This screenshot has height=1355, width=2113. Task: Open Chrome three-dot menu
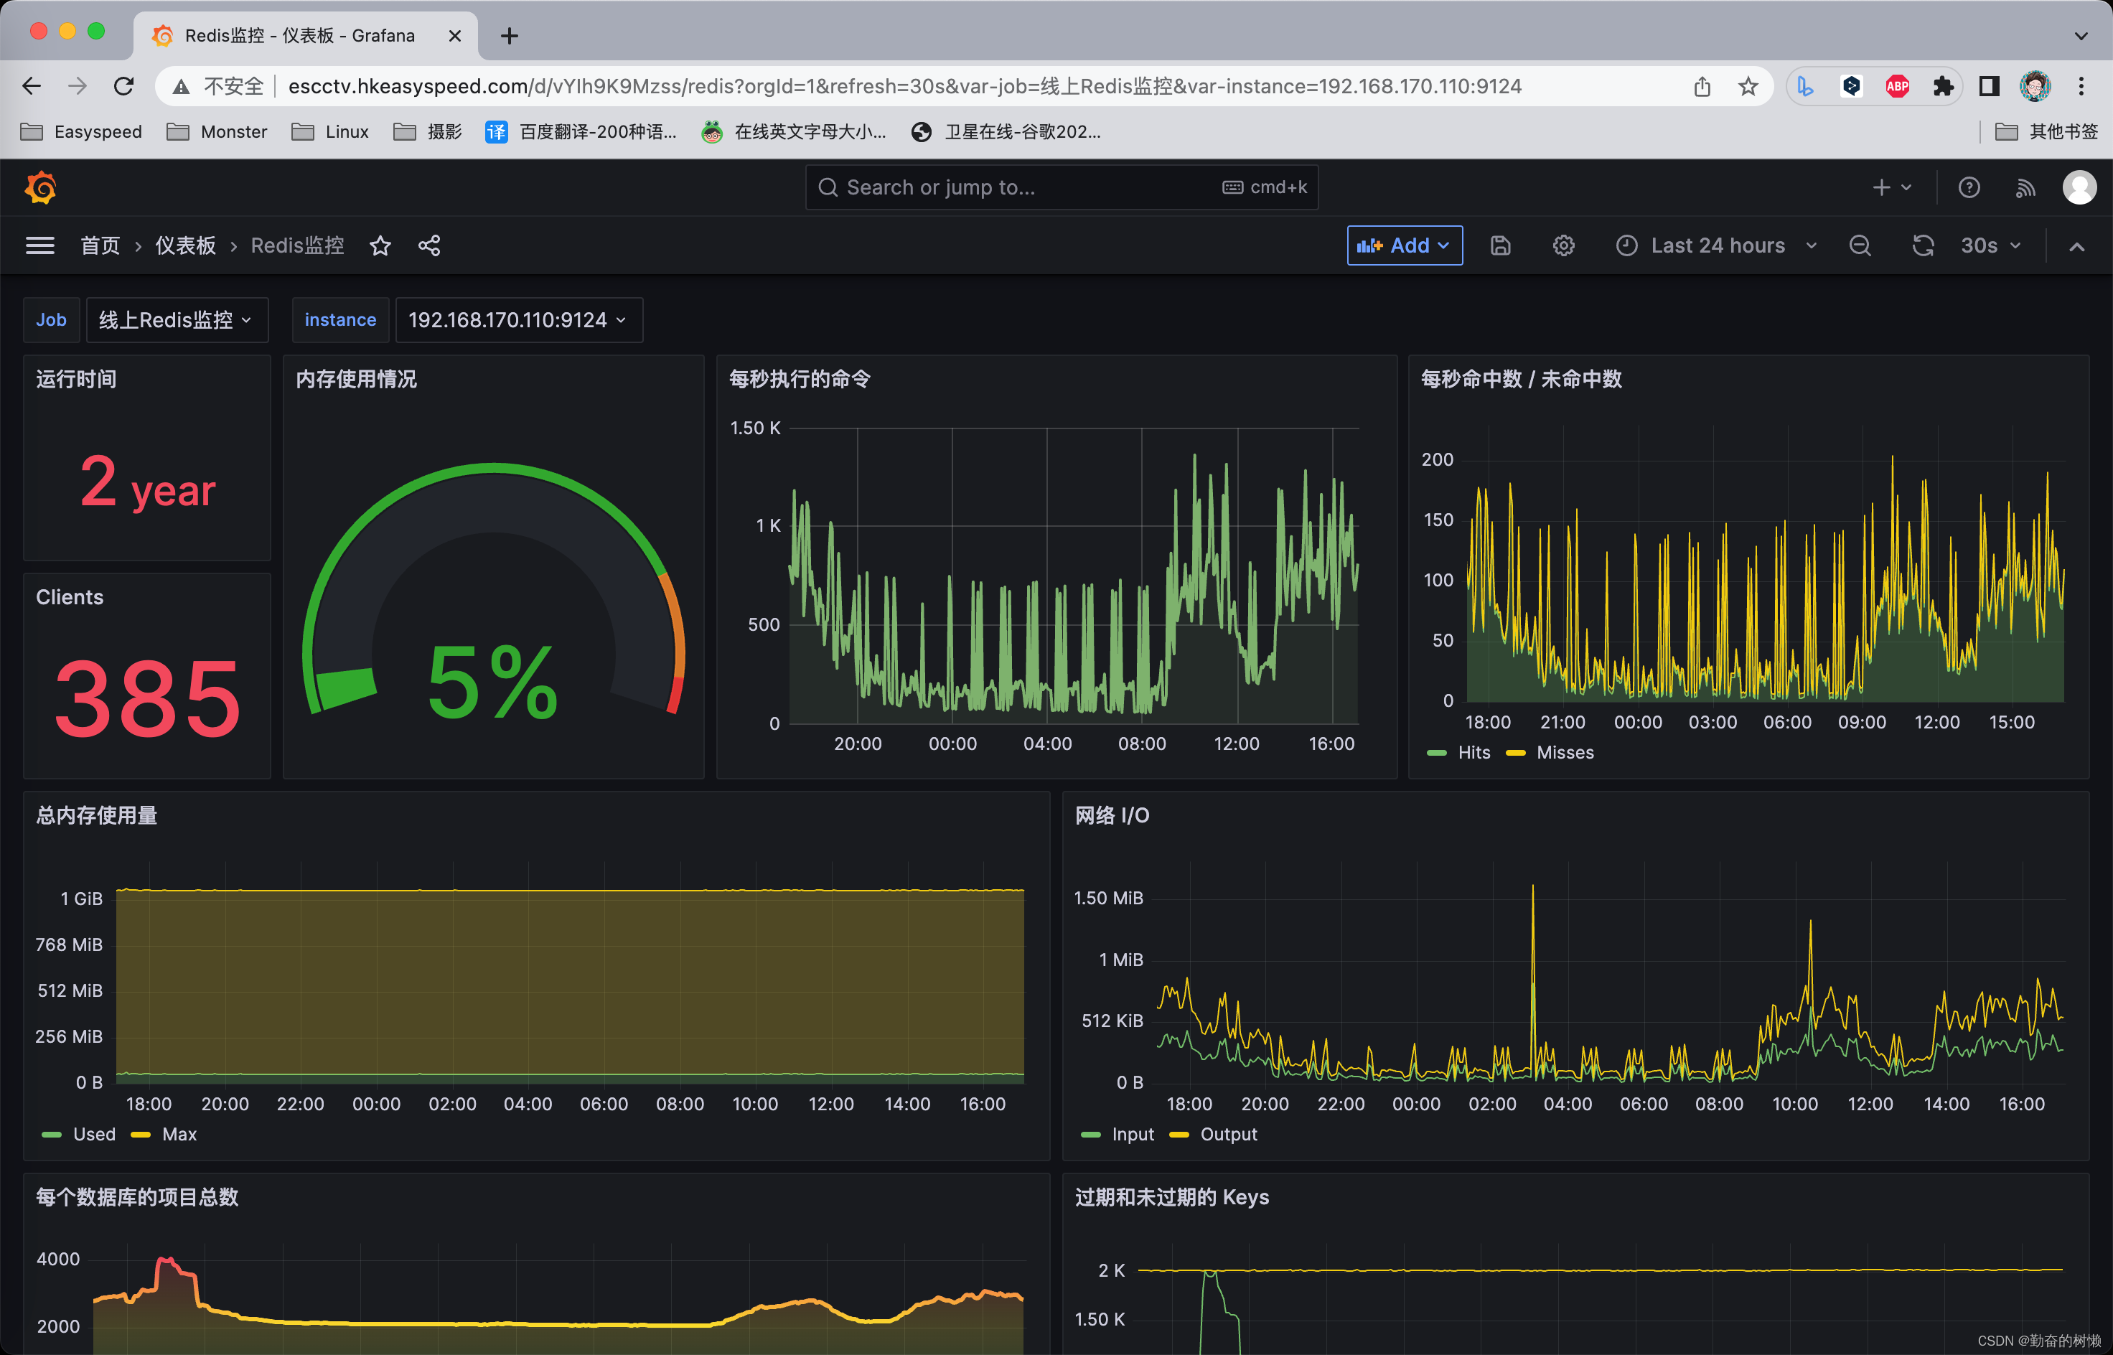point(2081,86)
